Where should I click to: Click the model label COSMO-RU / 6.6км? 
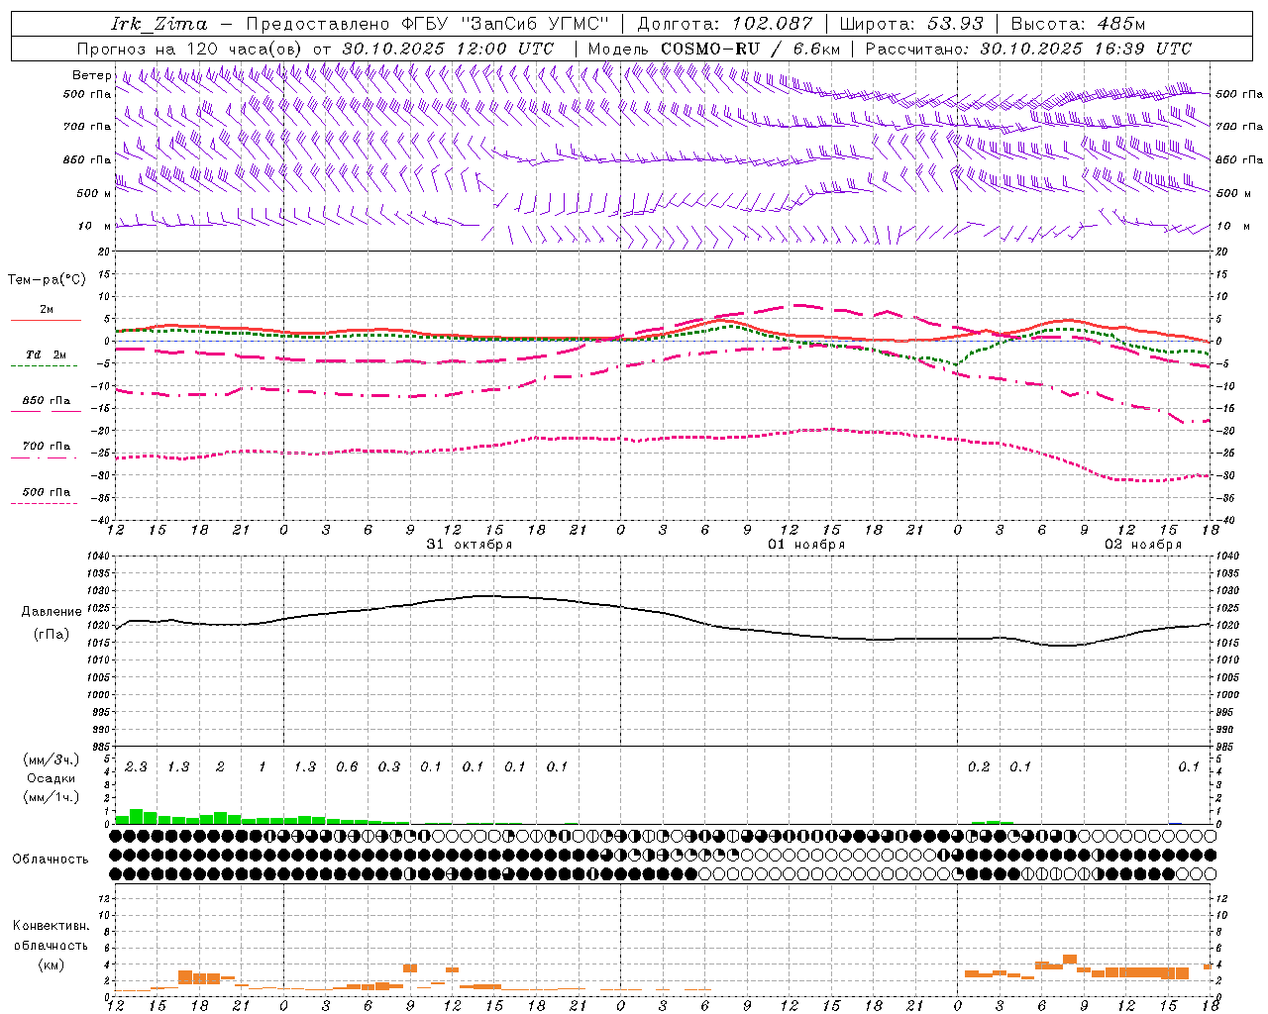pyautogui.click(x=750, y=49)
